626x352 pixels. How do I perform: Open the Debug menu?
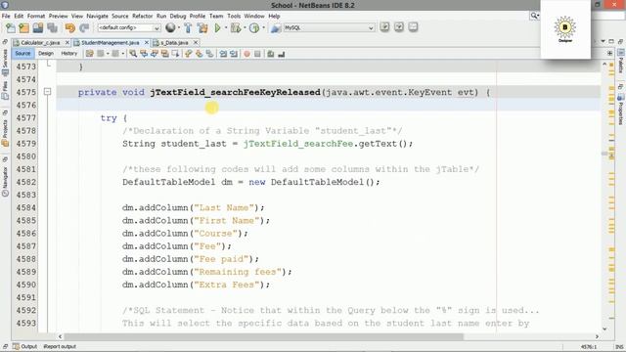tap(178, 16)
